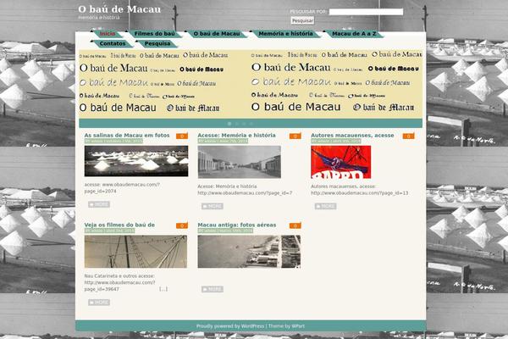Image resolution: width=508 pixels, height=339 pixels.
Task: Open the Contatos menu item
Action: click(113, 43)
